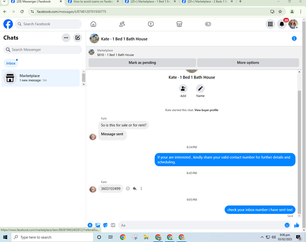Open Chrome tab search dropdown
The height and width of the screenshot is (242, 306).
[x=4, y=1]
